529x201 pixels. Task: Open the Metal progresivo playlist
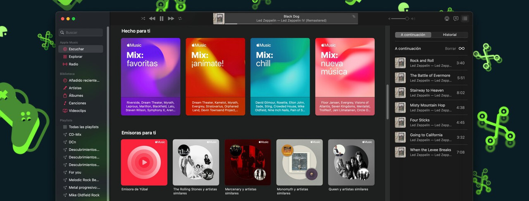81,187
